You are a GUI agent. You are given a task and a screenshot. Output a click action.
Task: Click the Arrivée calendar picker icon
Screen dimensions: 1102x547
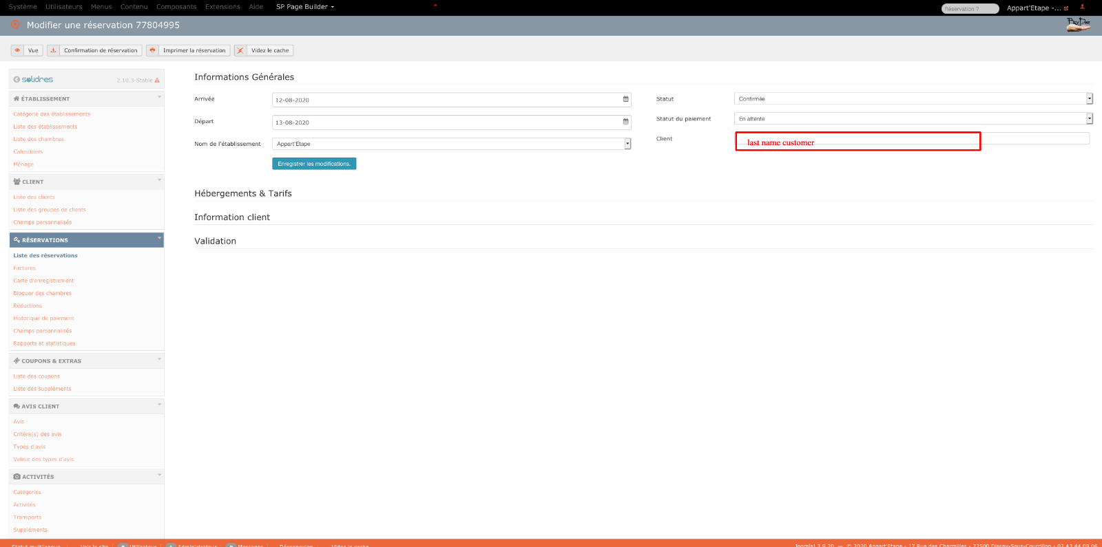[625, 100]
